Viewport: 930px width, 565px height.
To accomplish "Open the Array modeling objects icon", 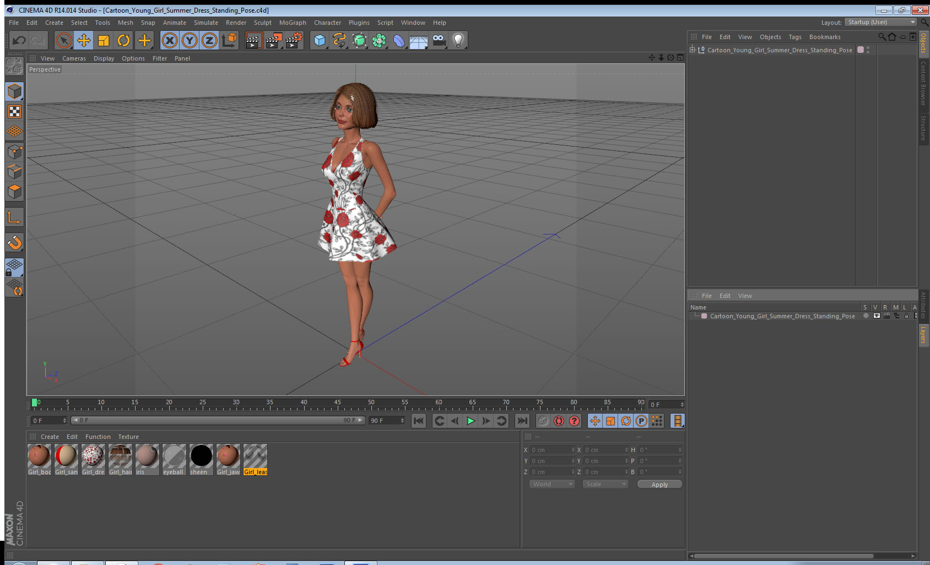I will coord(379,40).
